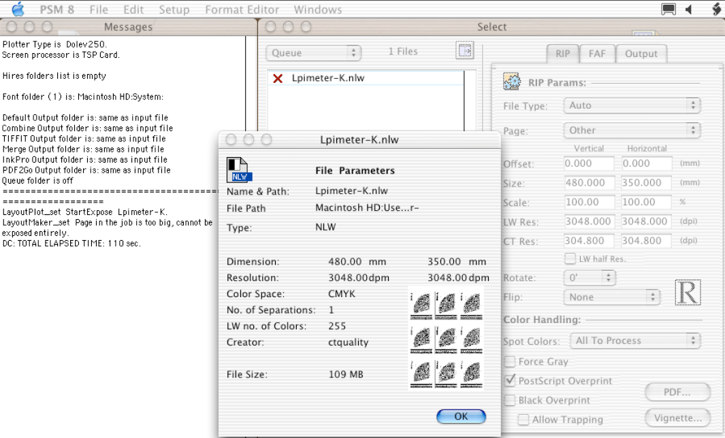Click the vertical Scale field
The image size is (725, 438).
(x=589, y=203)
